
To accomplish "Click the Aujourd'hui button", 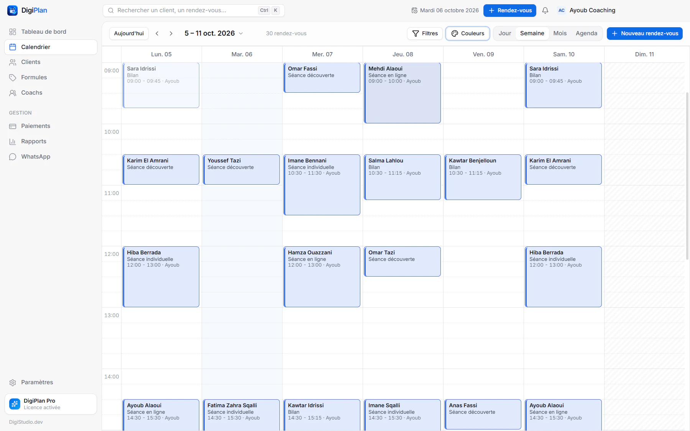I will (129, 33).
